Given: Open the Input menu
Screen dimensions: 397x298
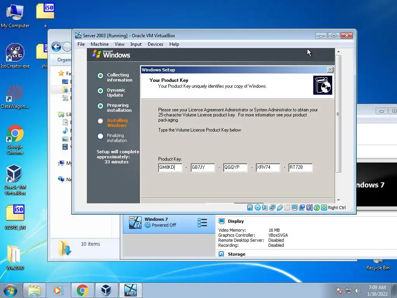Looking at the screenshot, I should coord(136,44).
